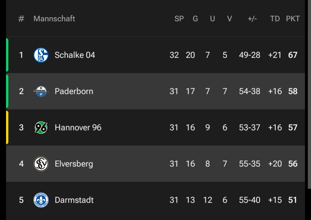The width and height of the screenshot is (311, 220).
Task: Open Elversberg team details
Action: pos(74,164)
